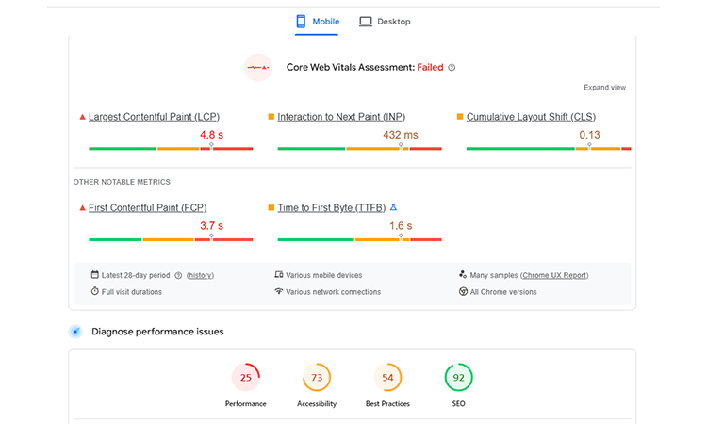707x424 pixels.
Task: Click the LCP distribution bar marker
Action: pyautogui.click(x=211, y=146)
